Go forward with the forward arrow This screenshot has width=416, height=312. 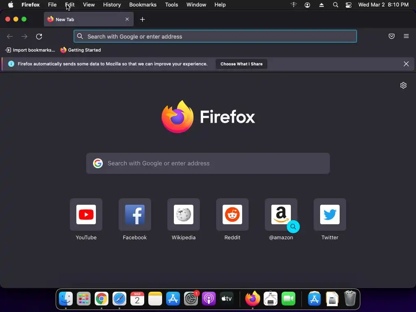tap(24, 36)
